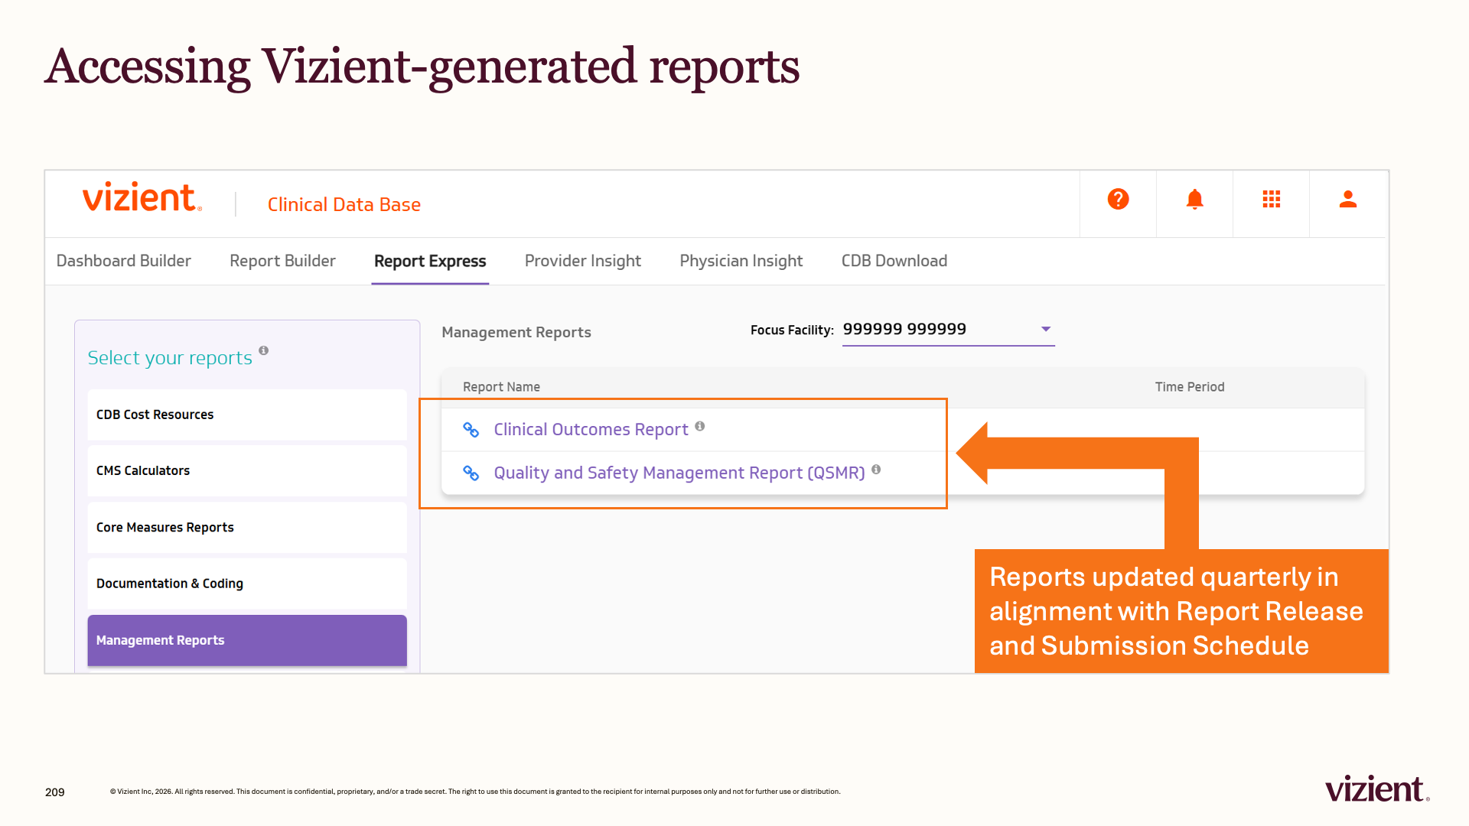This screenshot has height=826, width=1469.
Task: Open Quality and Safety Management Report link
Action: click(x=679, y=473)
